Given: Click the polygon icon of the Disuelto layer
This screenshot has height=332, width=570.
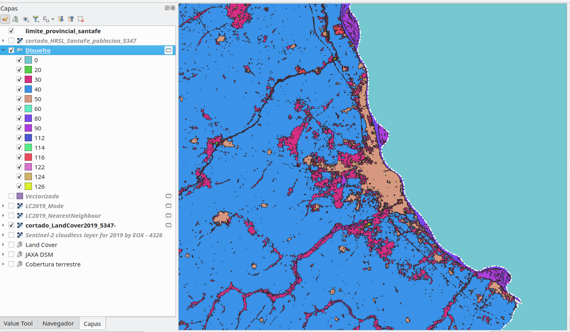Looking at the screenshot, I should click(x=20, y=50).
